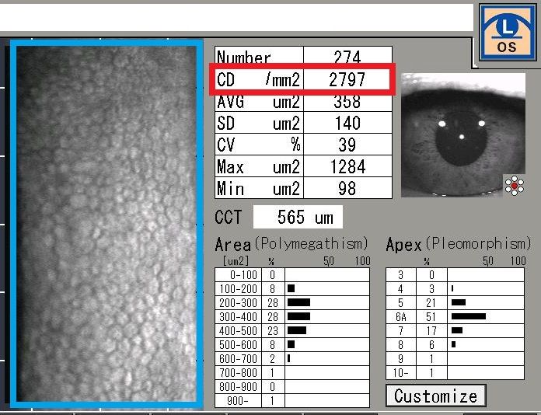Click the Apex (Pleomorphism) heading
This screenshot has width=541, height=415.
459,244
